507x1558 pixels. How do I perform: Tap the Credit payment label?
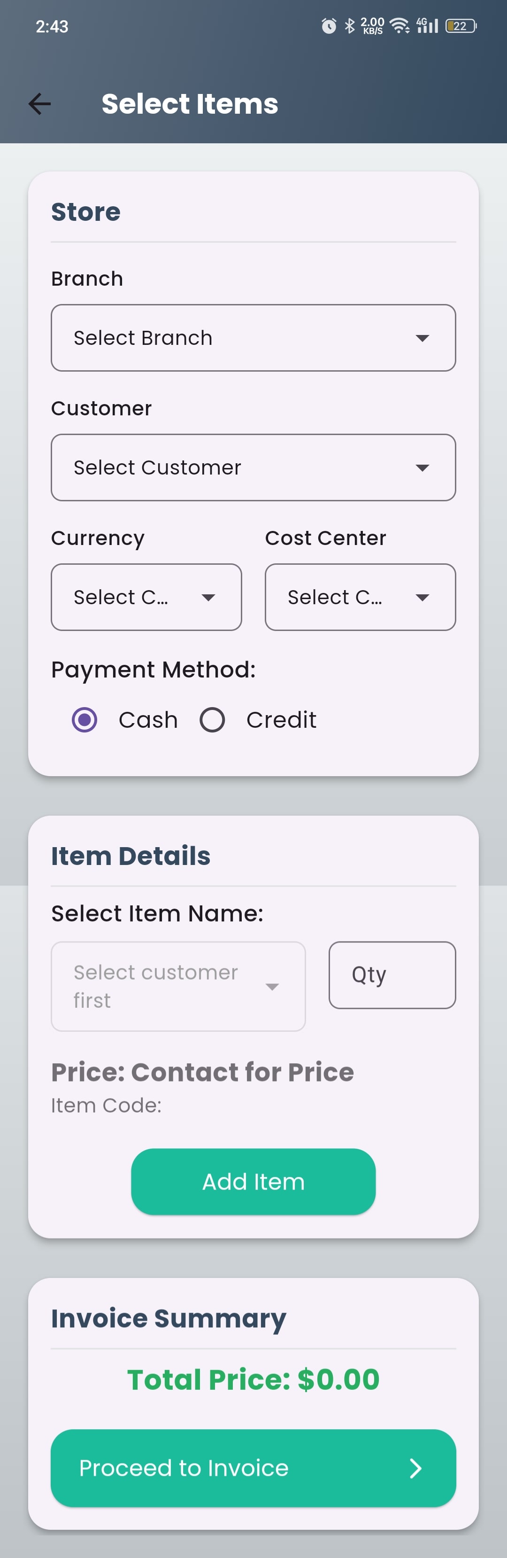coord(281,720)
